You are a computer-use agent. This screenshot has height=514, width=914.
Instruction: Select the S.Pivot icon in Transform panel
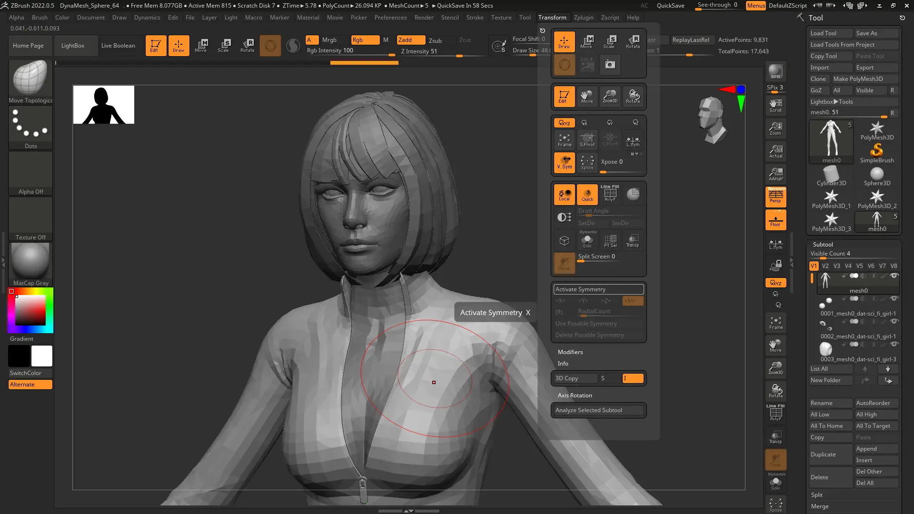click(587, 139)
